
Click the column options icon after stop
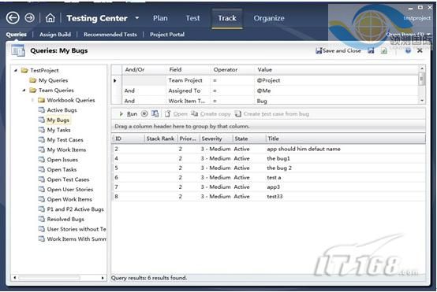click(x=155, y=113)
